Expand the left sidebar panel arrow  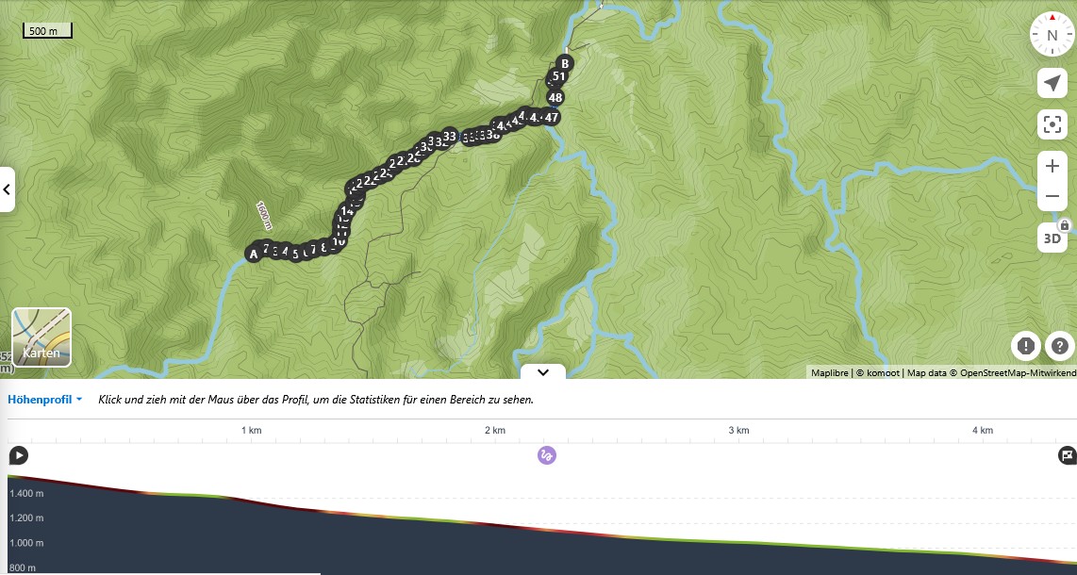click(7, 189)
